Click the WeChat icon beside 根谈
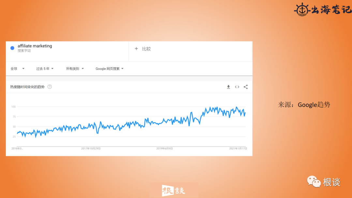The width and height of the screenshot is (352, 198). (313, 182)
